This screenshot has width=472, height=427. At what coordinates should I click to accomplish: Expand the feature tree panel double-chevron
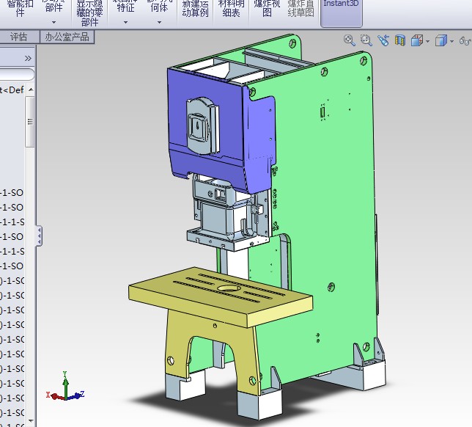click(x=28, y=57)
